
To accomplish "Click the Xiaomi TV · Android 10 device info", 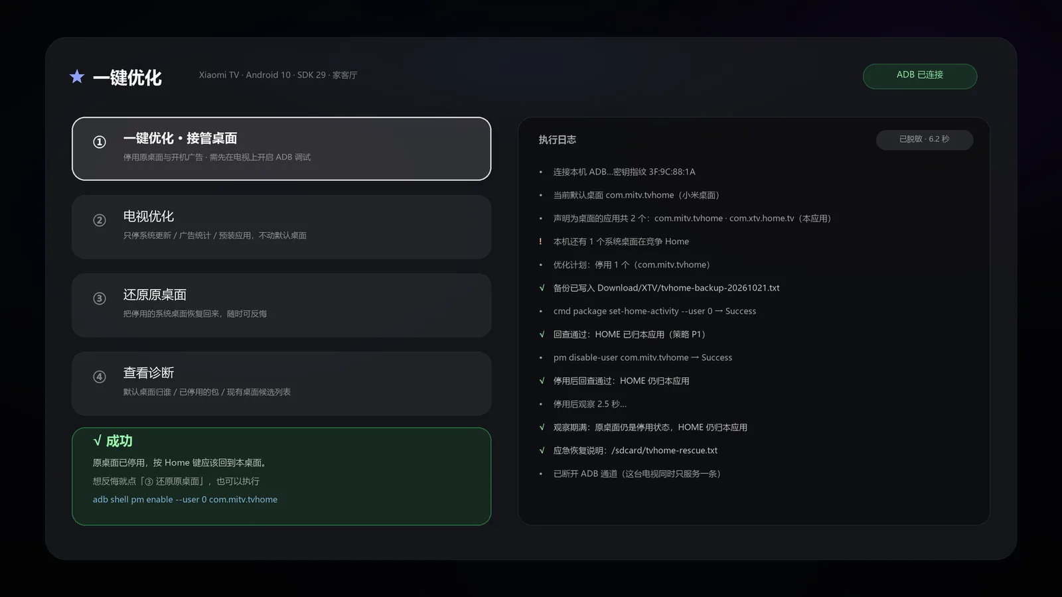I will 278,75.
